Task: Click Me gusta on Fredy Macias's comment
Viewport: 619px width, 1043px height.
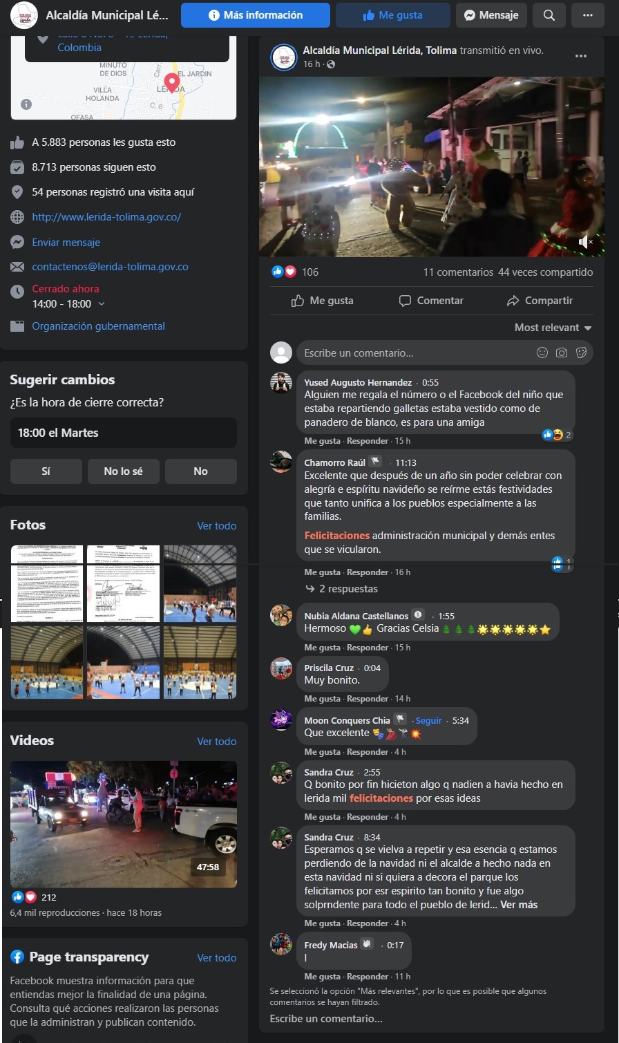Action: pos(323,977)
